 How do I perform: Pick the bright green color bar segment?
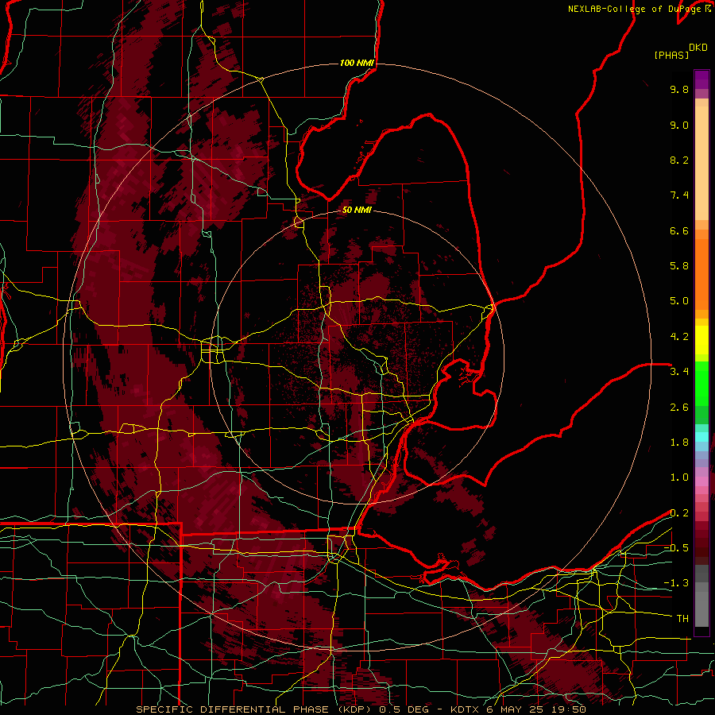[x=701, y=384]
